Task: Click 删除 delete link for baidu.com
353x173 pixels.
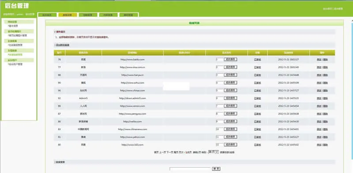Action: pyautogui.click(x=326, y=60)
